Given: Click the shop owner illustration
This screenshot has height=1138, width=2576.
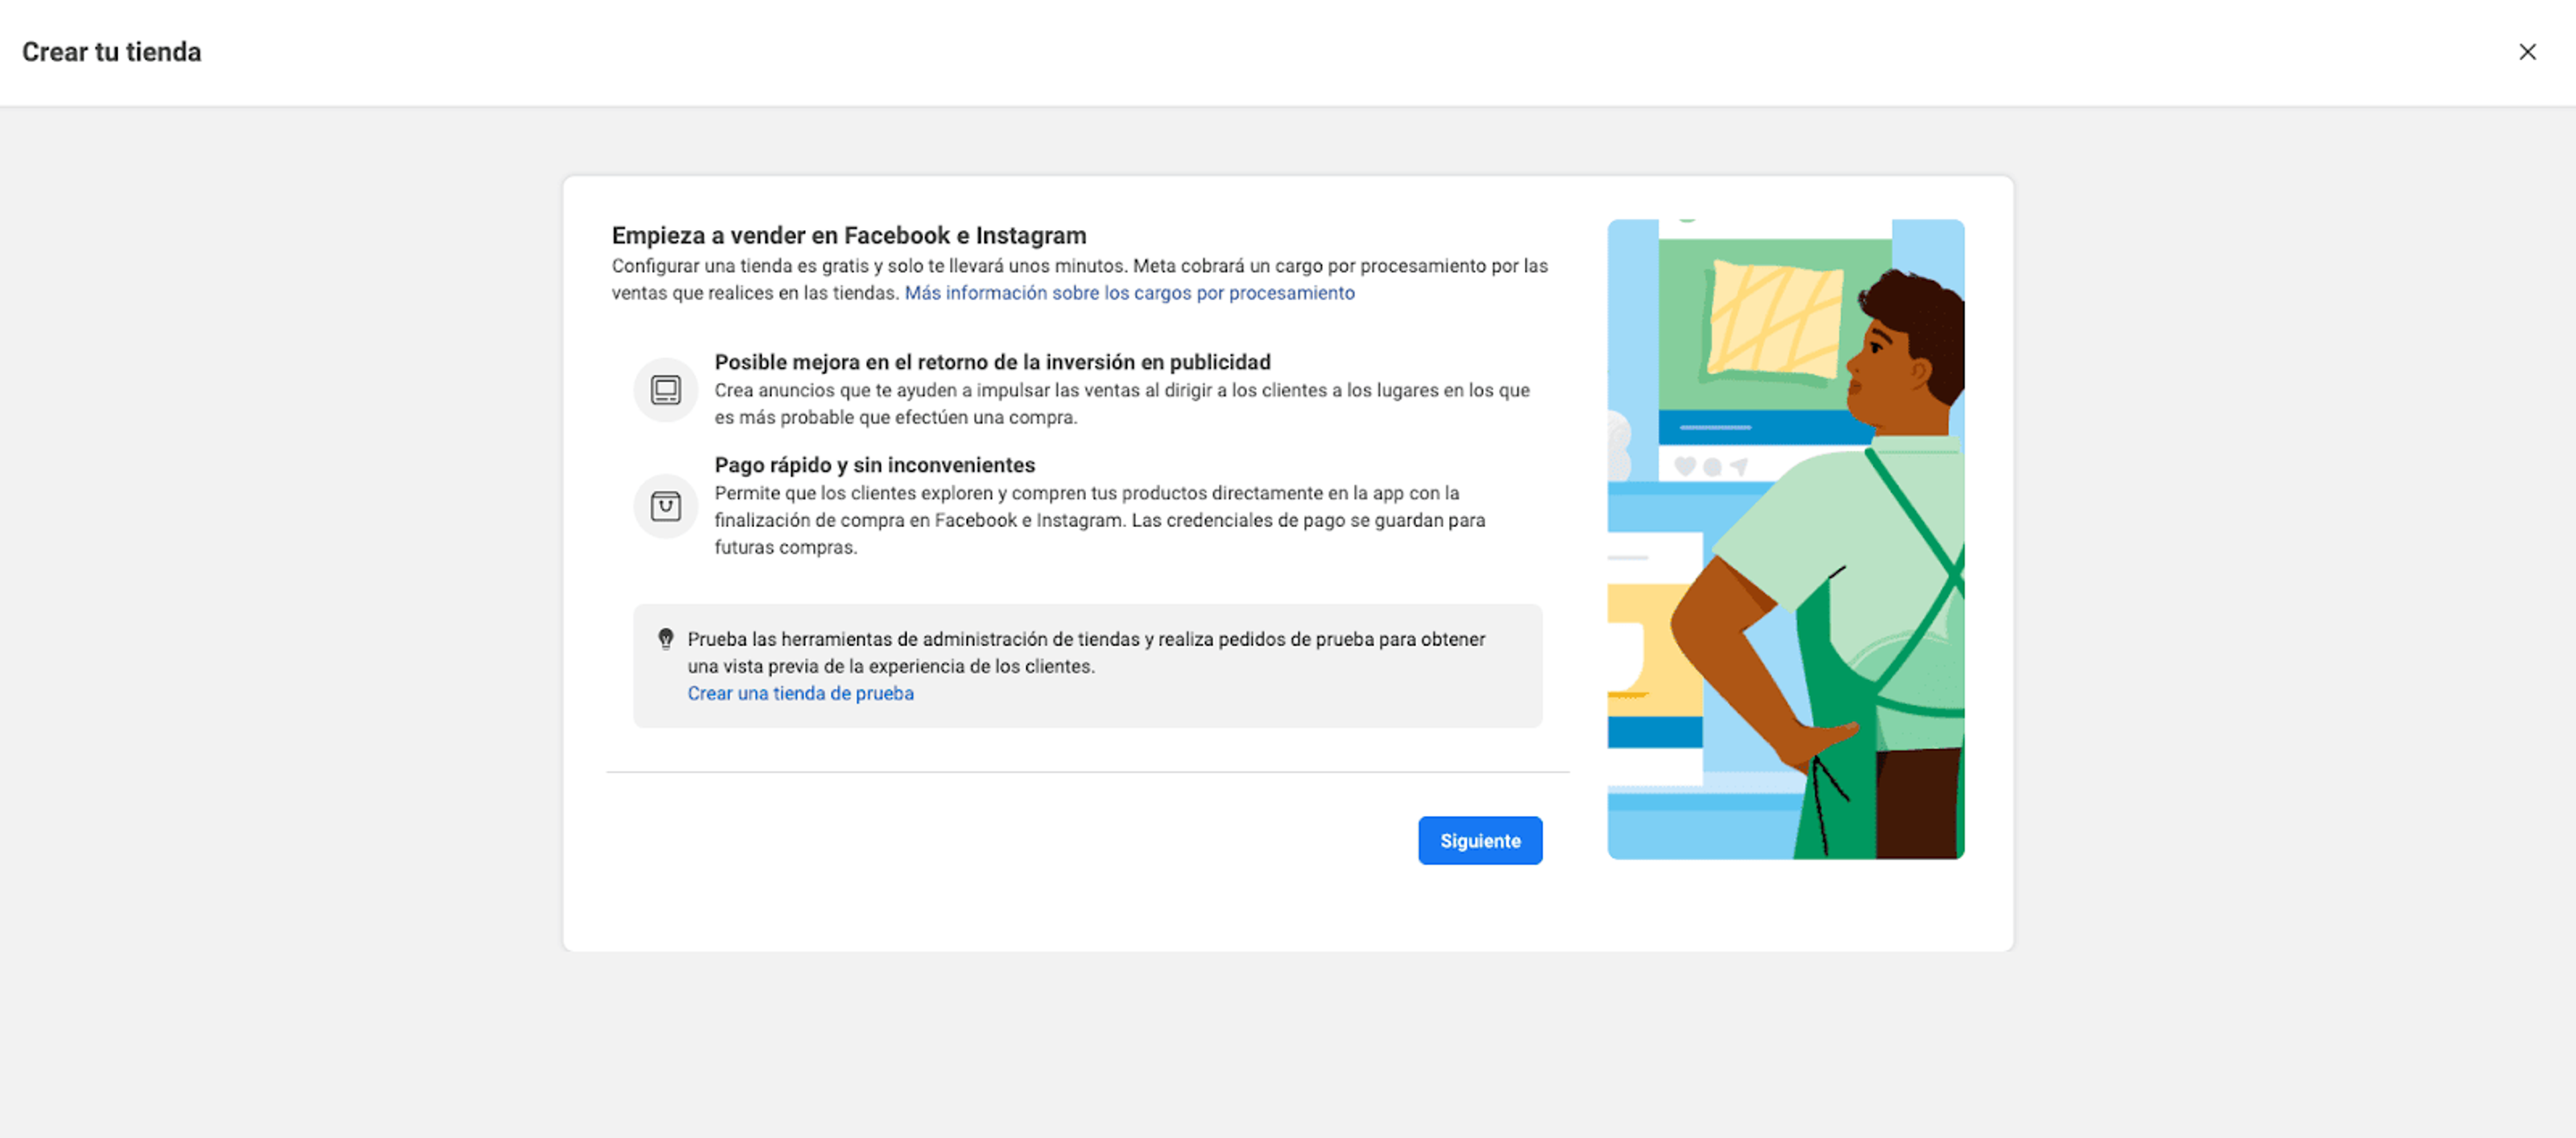Looking at the screenshot, I should (1785, 539).
